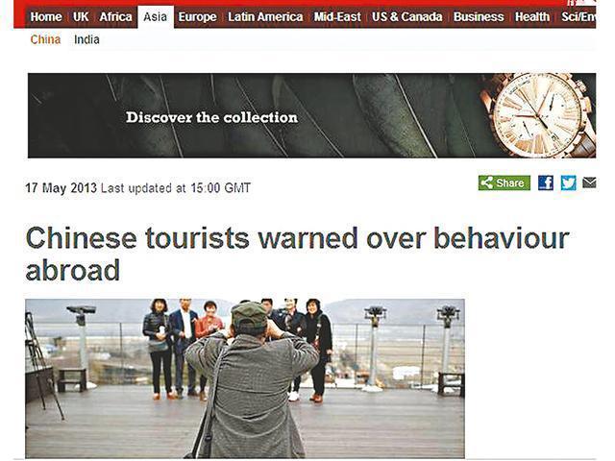Share the article on Facebook
This screenshot has height=461, width=615.
coord(546,183)
